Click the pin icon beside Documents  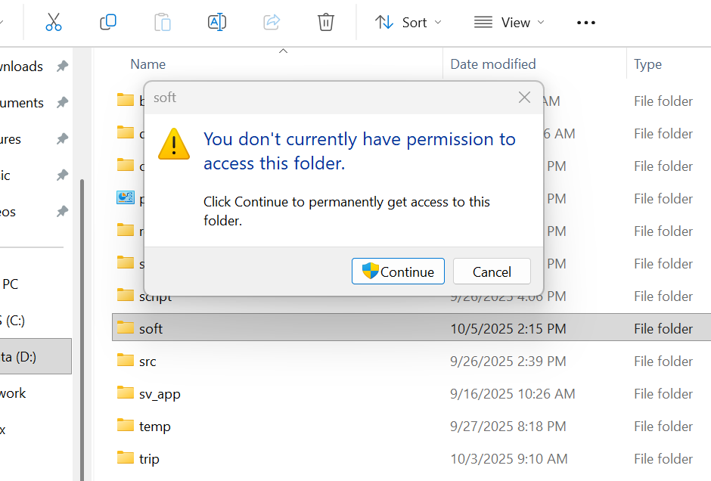click(x=62, y=102)
